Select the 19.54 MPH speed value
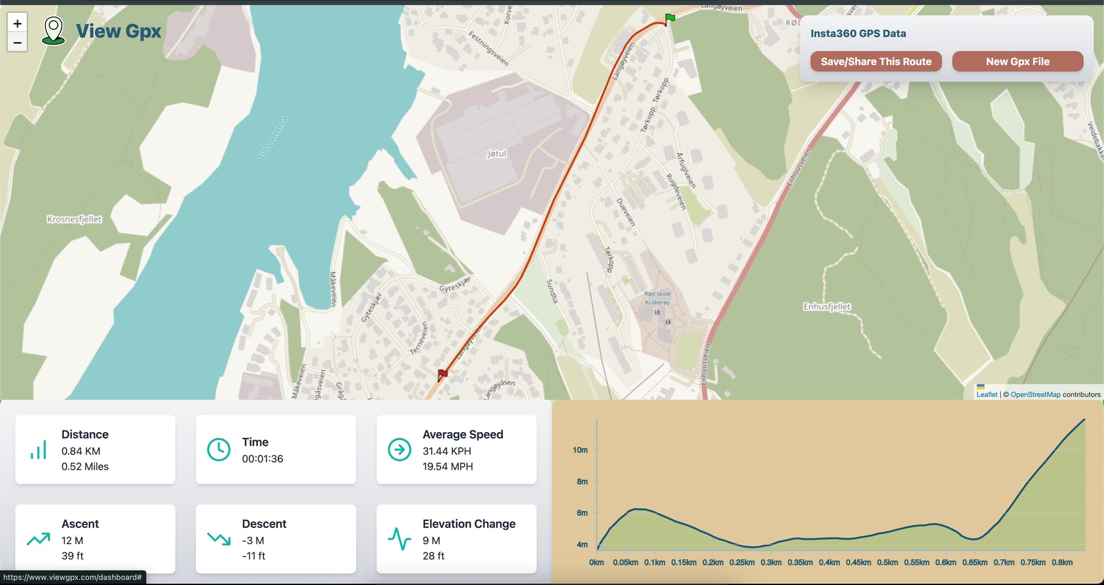The width and height of the screenshot is (1104, 585). pos(448,467)
